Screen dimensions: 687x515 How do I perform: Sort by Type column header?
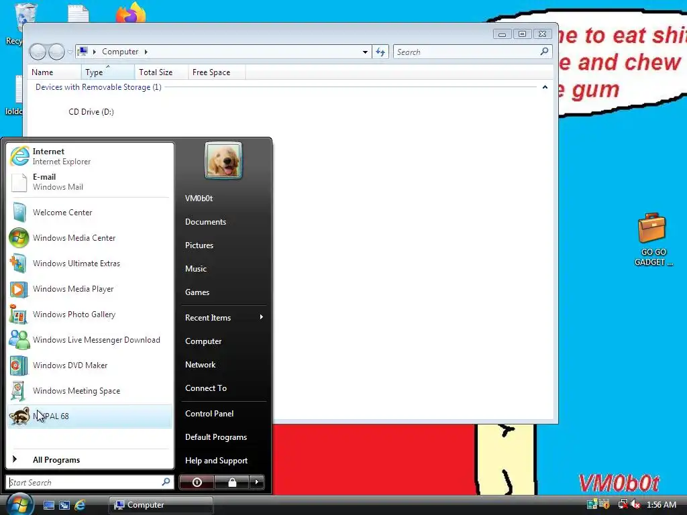pyautogui.click(x=108, y=72)
